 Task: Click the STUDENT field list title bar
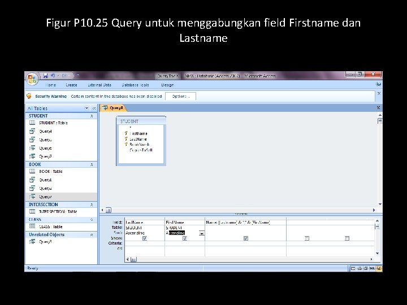(x=141, y=121)
